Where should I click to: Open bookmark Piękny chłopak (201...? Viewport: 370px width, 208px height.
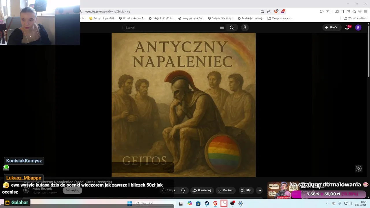(x=102, y=18)
